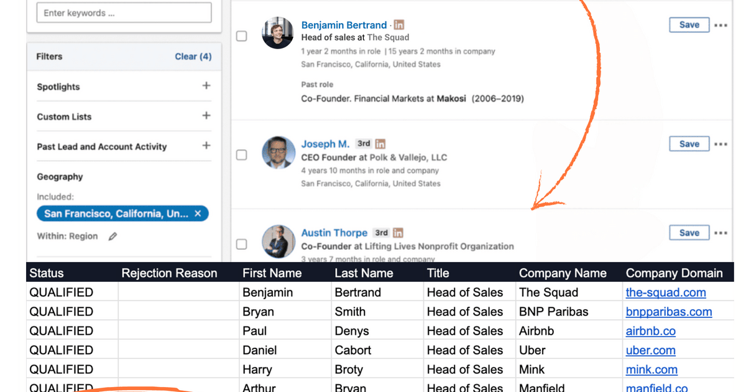Click LinkedIn icon next to Benjamin Bertrand
746x392 pixels.
point(399,26)
